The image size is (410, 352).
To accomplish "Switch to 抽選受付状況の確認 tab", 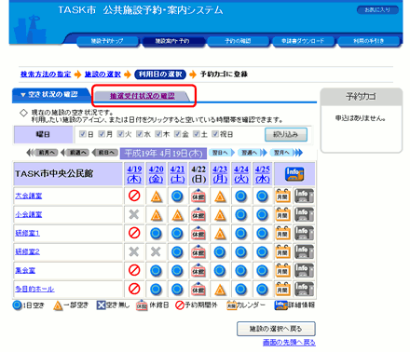I will pos(143,96).
